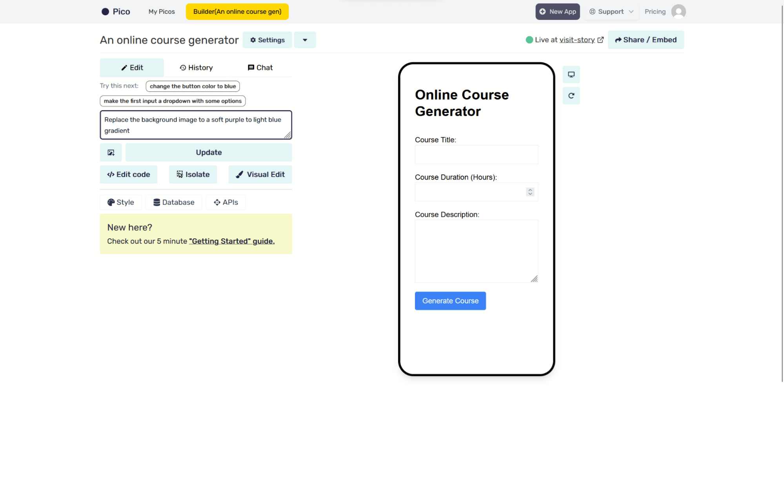784x490 pixels.
Task: Click the Pico logo
Action: pos(116,11)
